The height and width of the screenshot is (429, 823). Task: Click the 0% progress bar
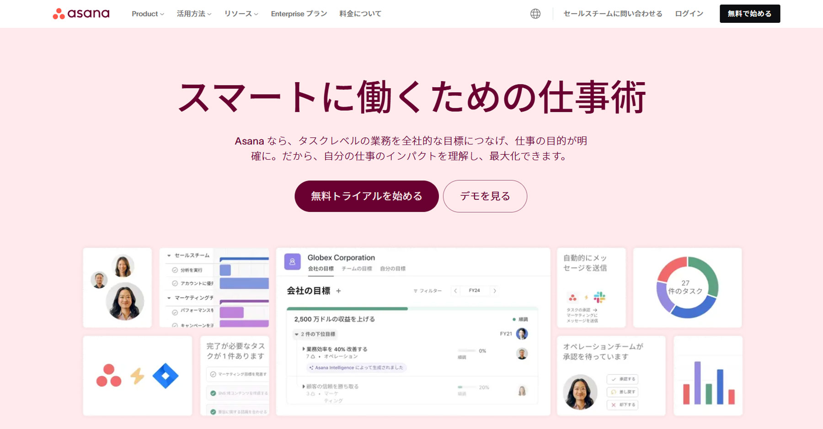coord(467,351)
